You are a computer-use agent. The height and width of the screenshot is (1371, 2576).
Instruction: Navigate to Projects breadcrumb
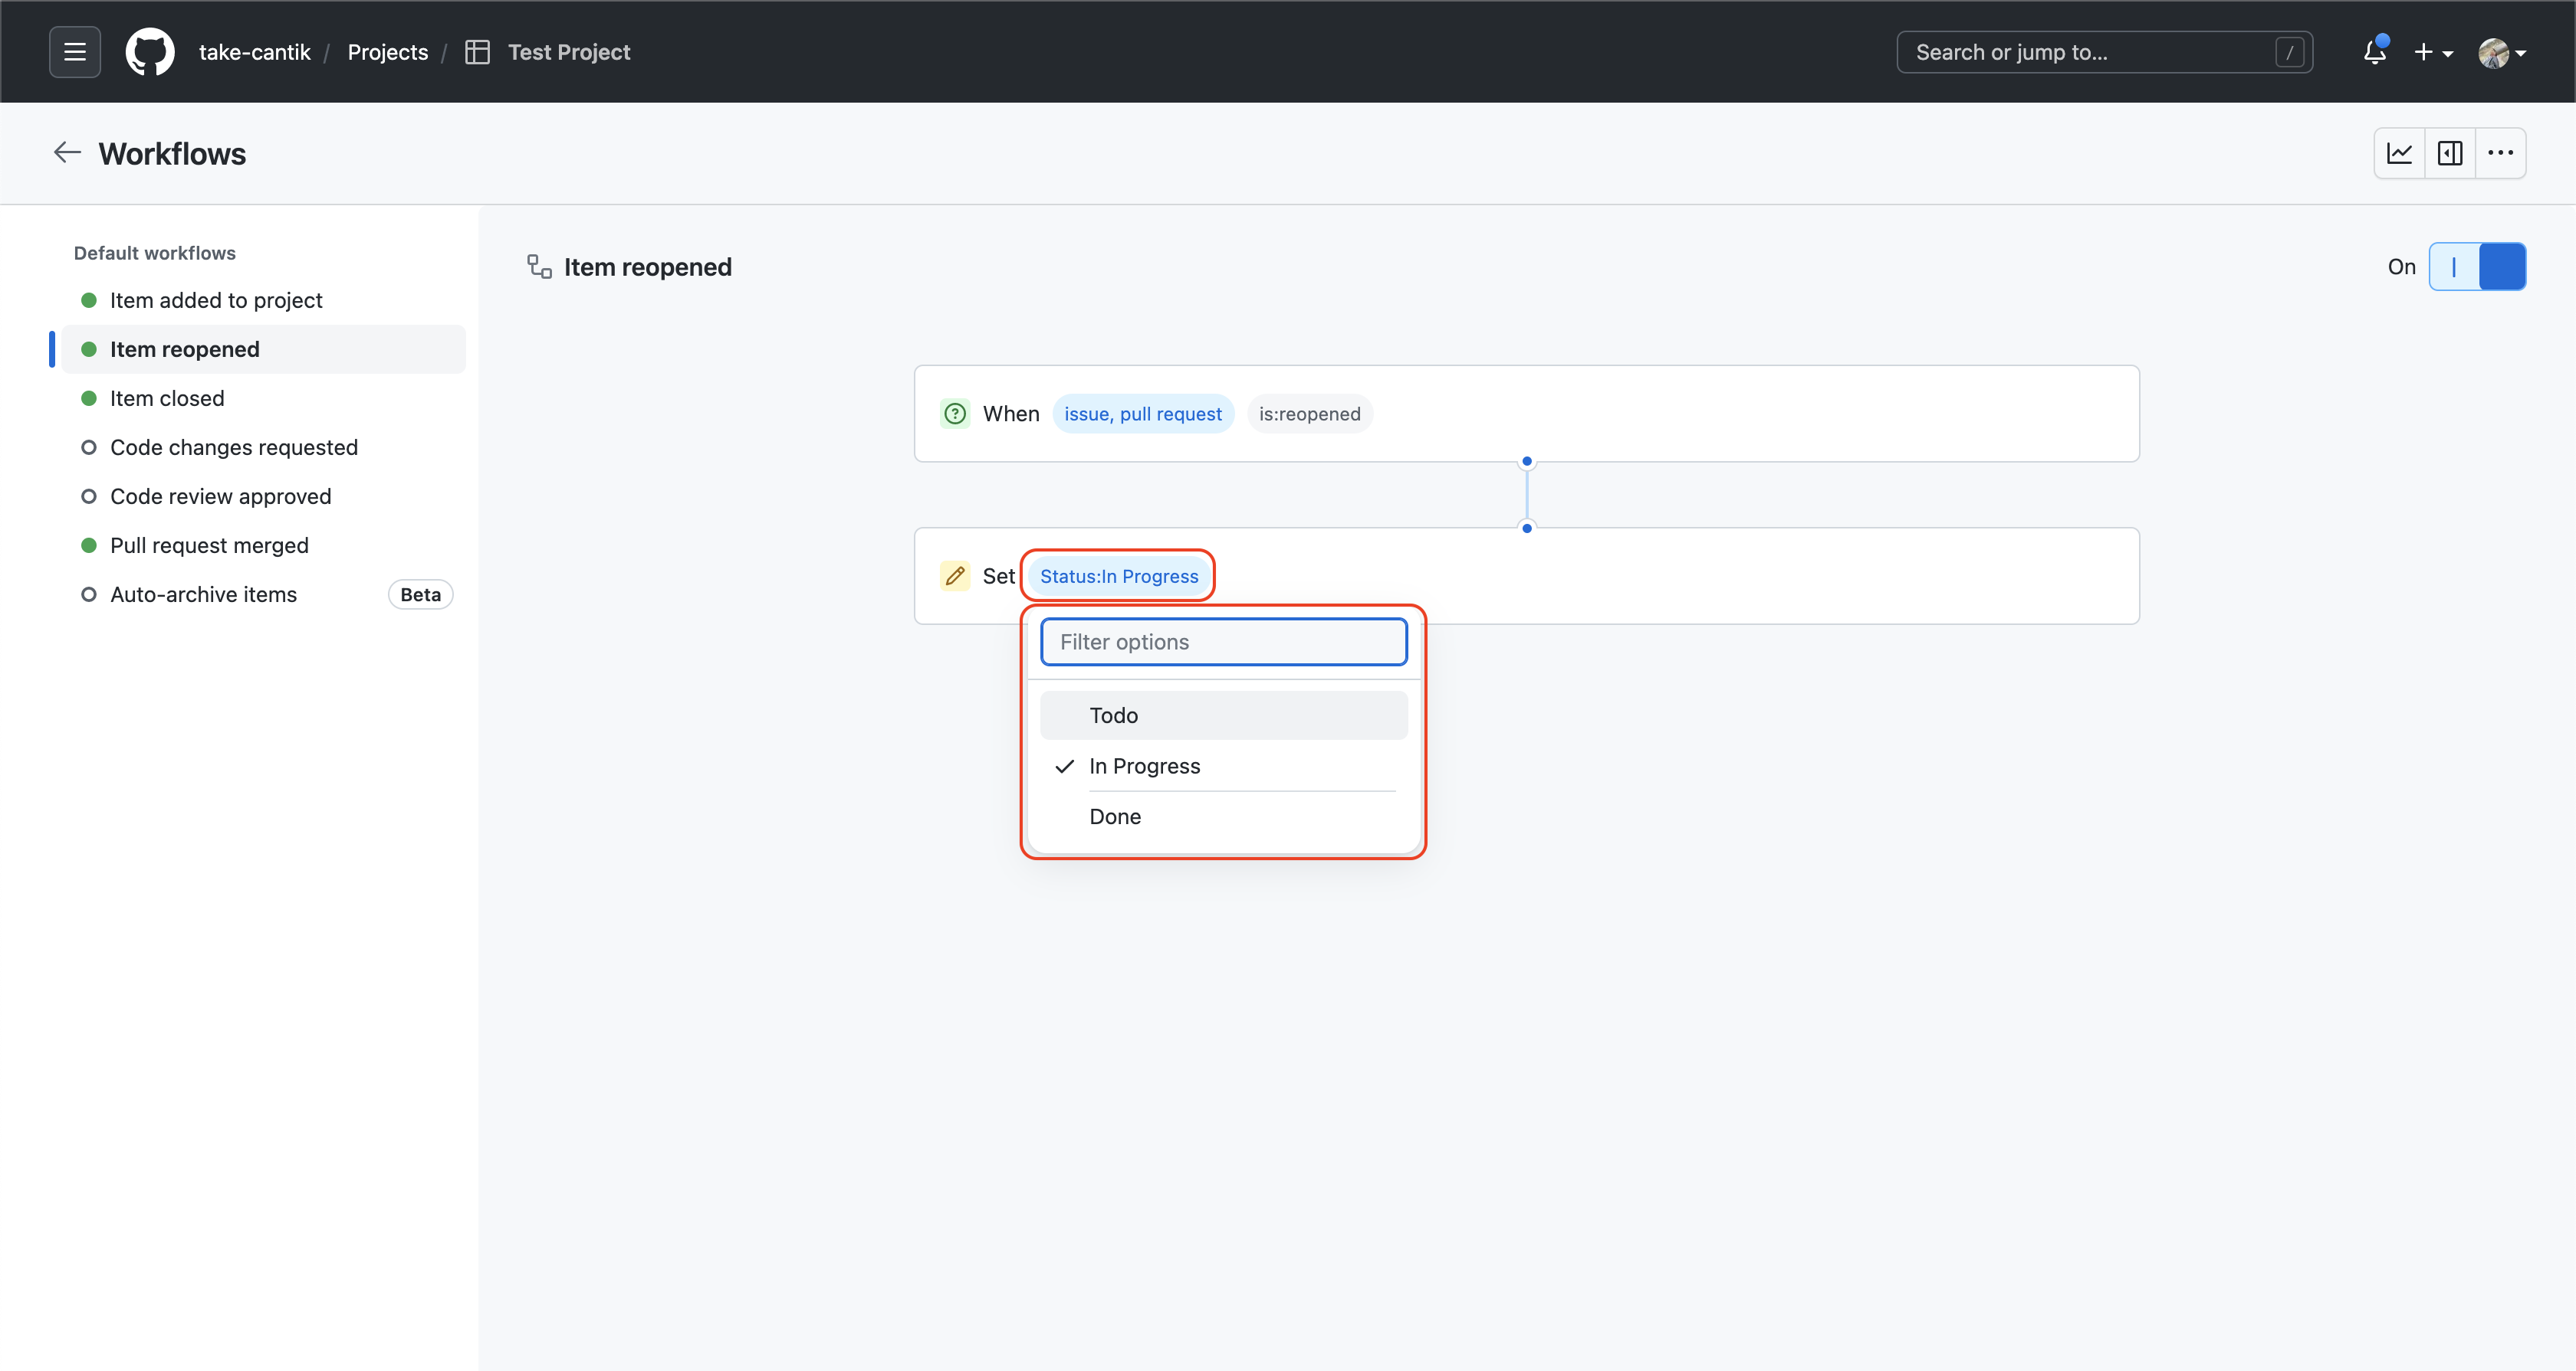click(387, 51)
